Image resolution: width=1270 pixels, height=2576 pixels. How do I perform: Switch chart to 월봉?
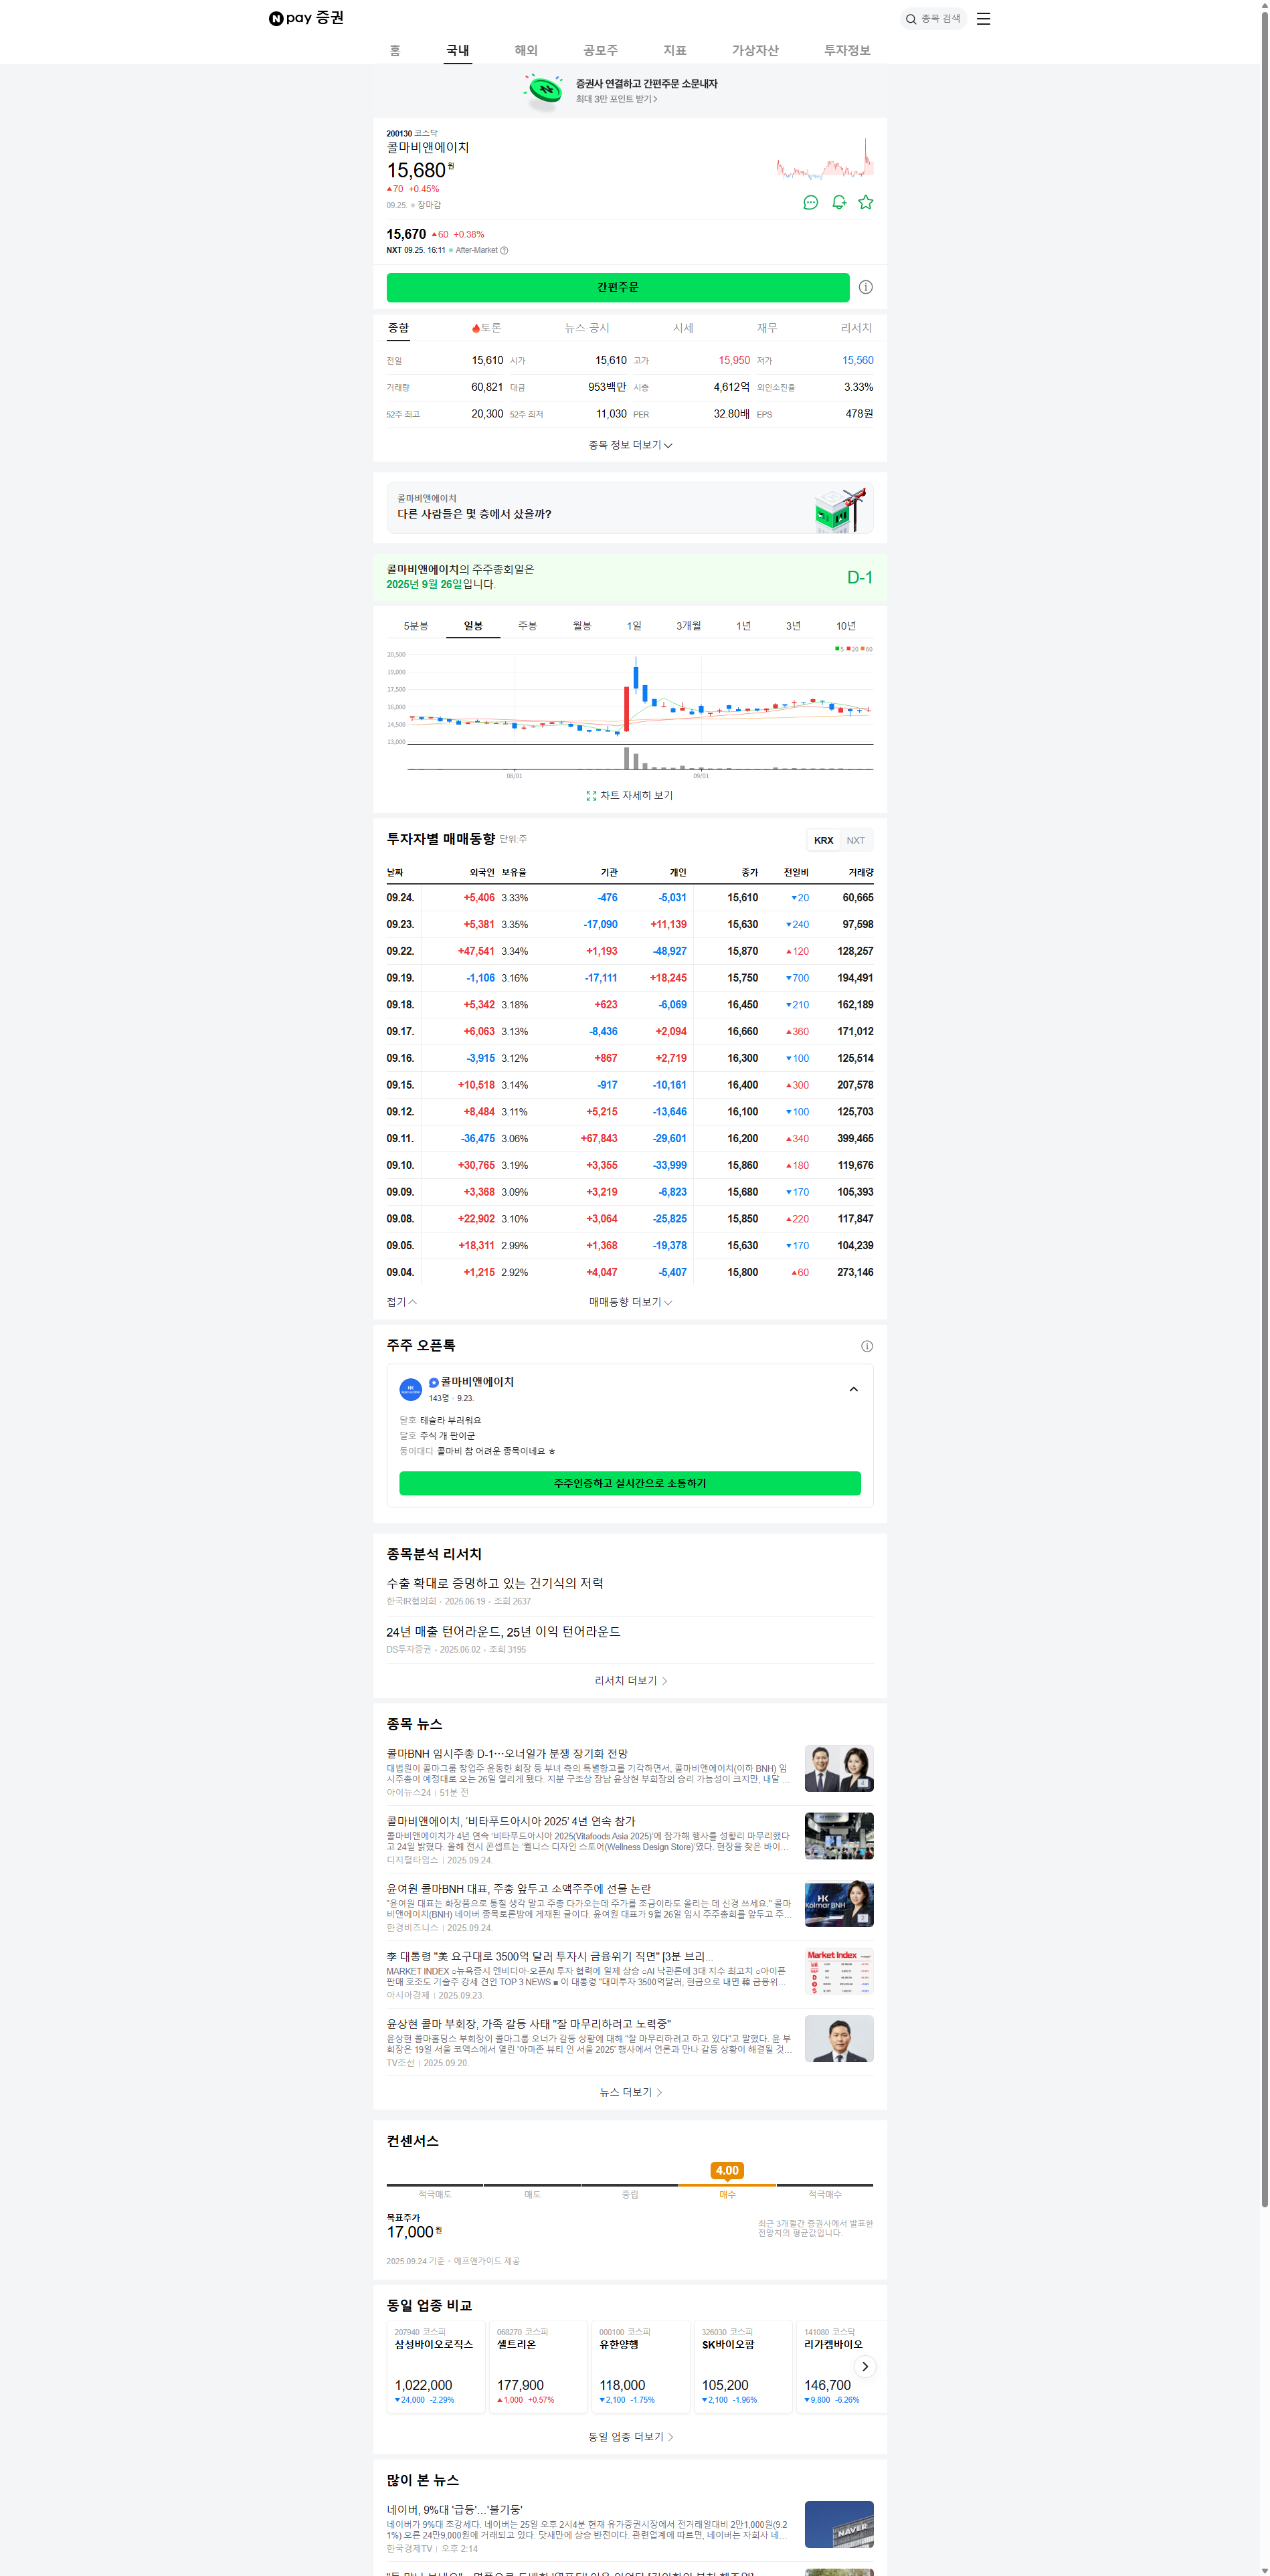[x=582, y=626]
